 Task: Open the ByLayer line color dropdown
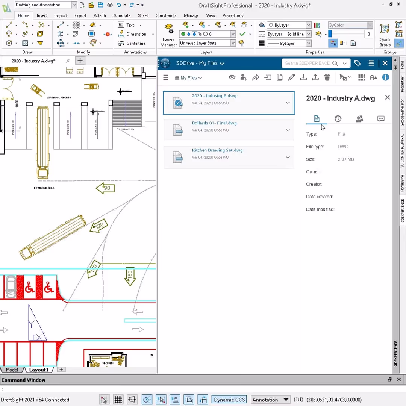pyautogui.click(x=308, y=25)
